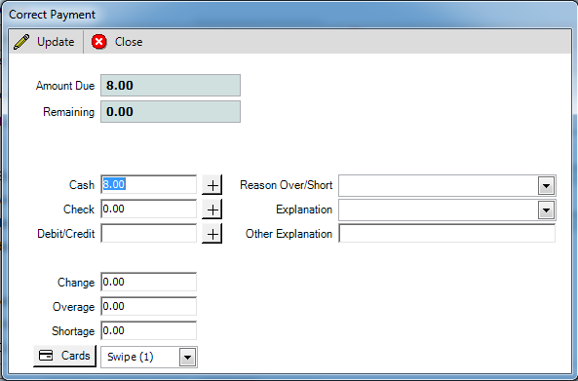Click the Correct Payment window title
578x381 pixels.
(x=52, y=15)
